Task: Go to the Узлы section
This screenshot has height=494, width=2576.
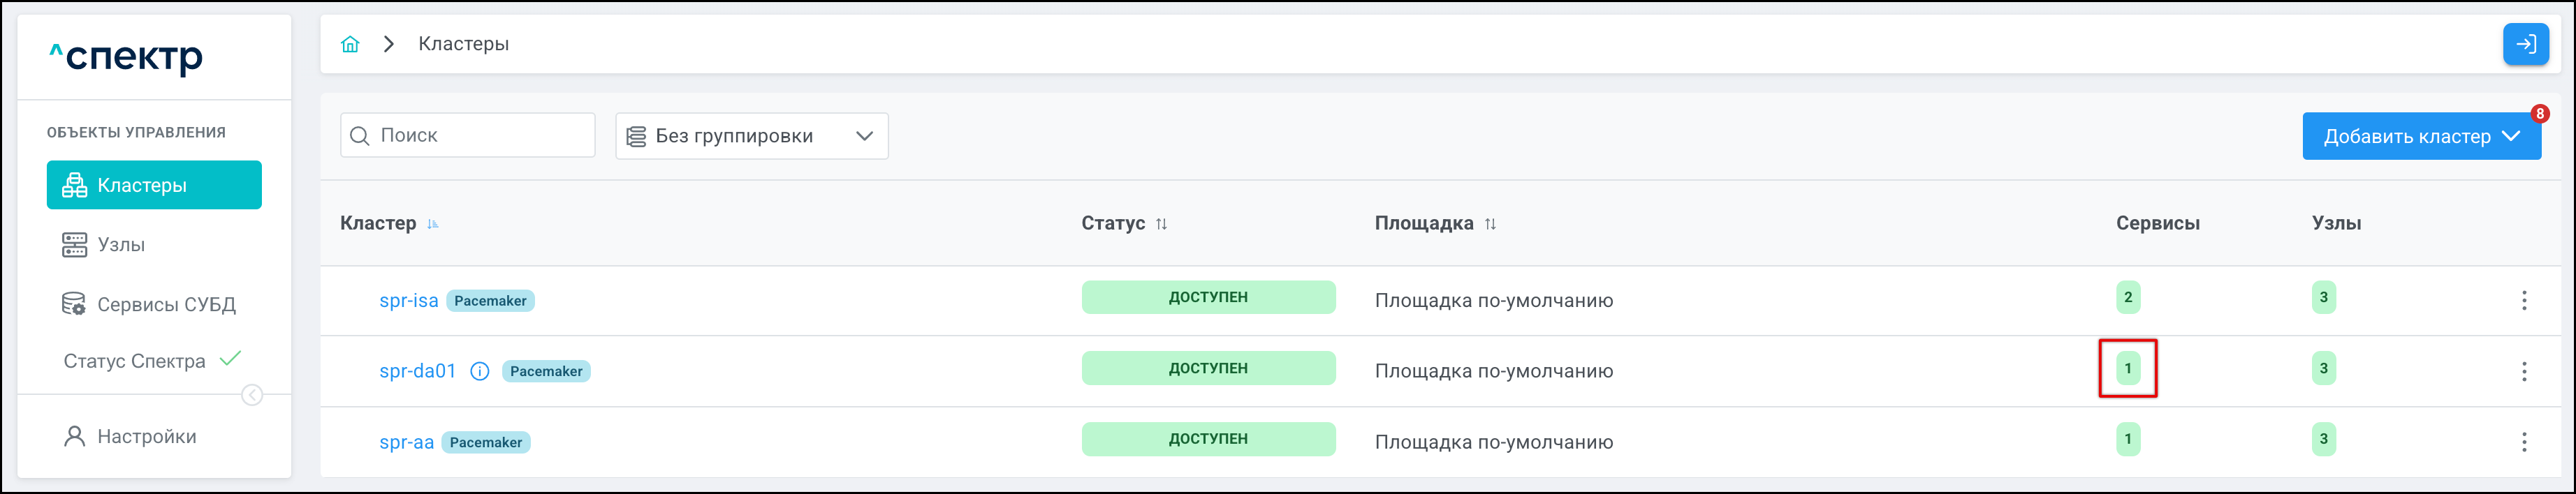Action: pos(121,244)
